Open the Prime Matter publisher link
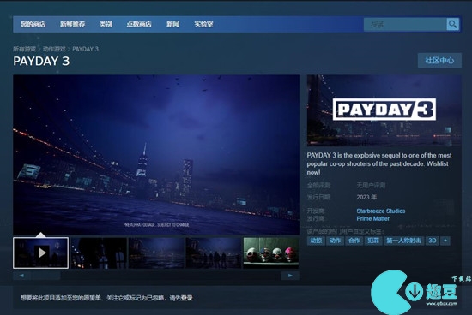 tap(373, 218)
